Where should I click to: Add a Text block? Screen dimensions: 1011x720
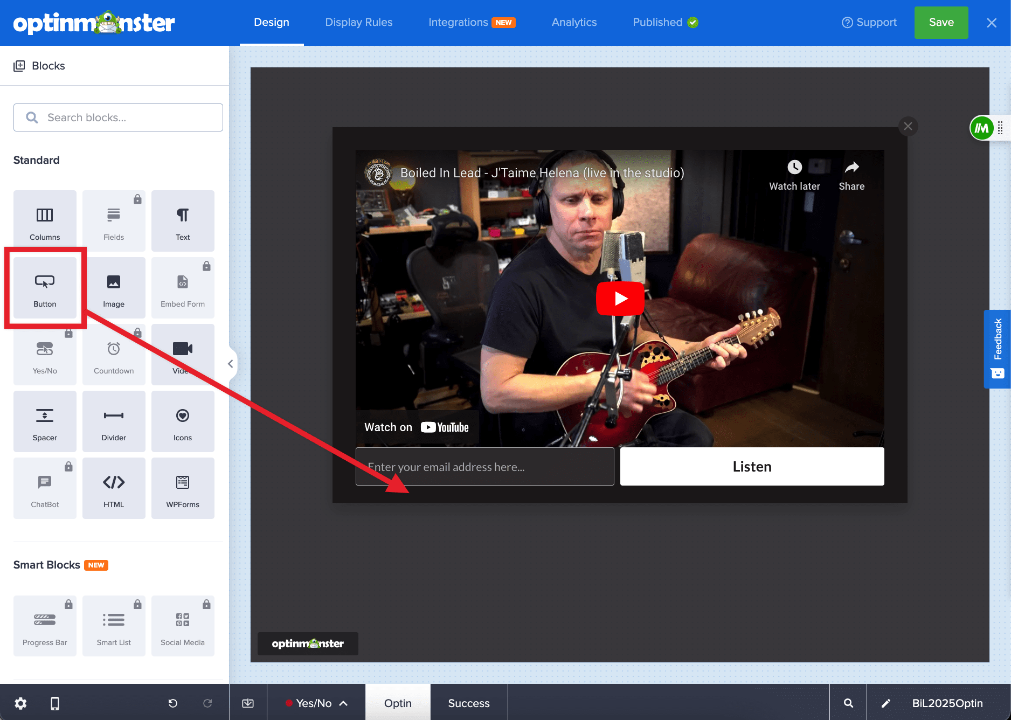point(183,221)
